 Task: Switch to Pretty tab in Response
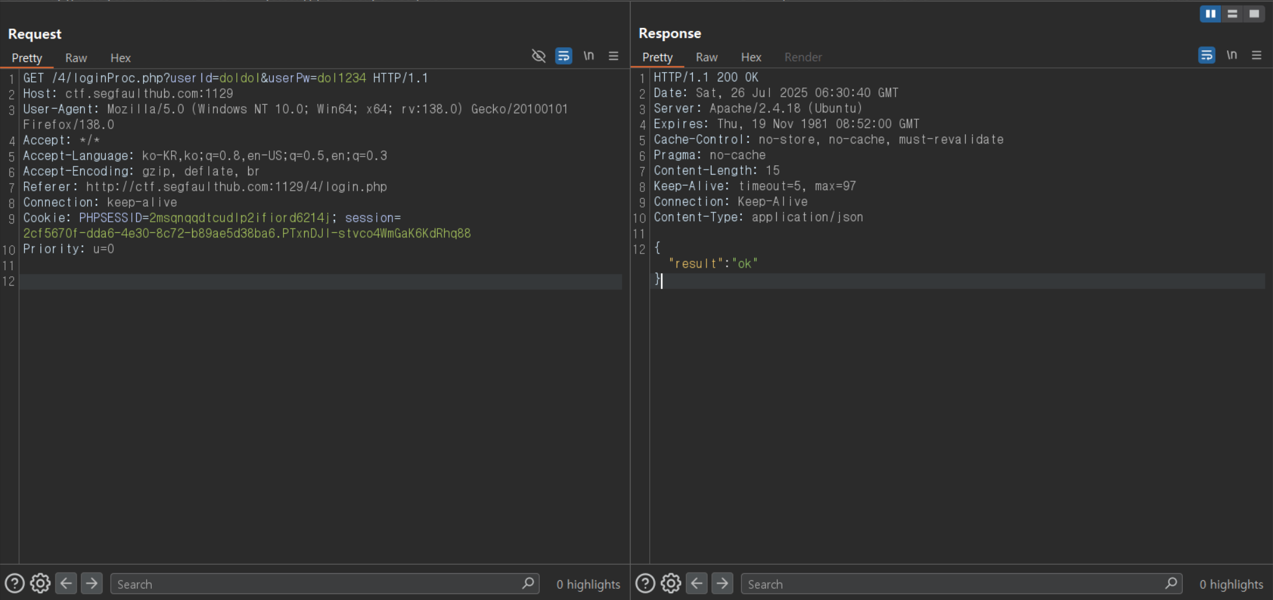657,57
